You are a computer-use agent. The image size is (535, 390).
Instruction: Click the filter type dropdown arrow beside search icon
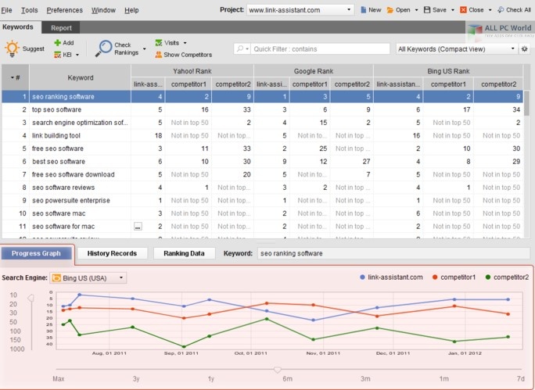tap(247, 48)
